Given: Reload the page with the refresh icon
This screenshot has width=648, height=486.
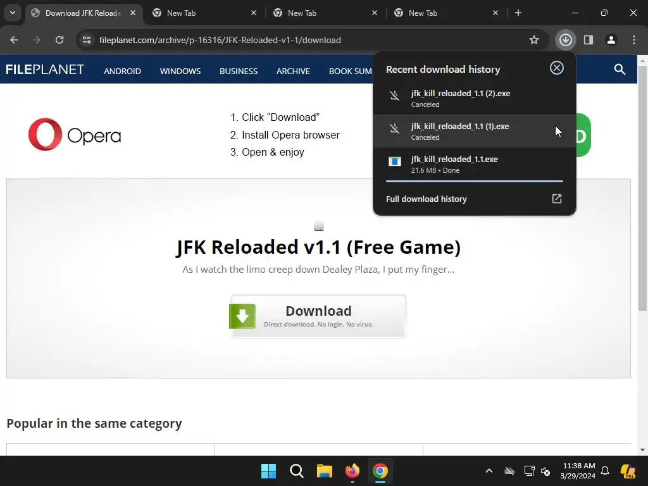Looking at the screenshot, I should [59, 40].
